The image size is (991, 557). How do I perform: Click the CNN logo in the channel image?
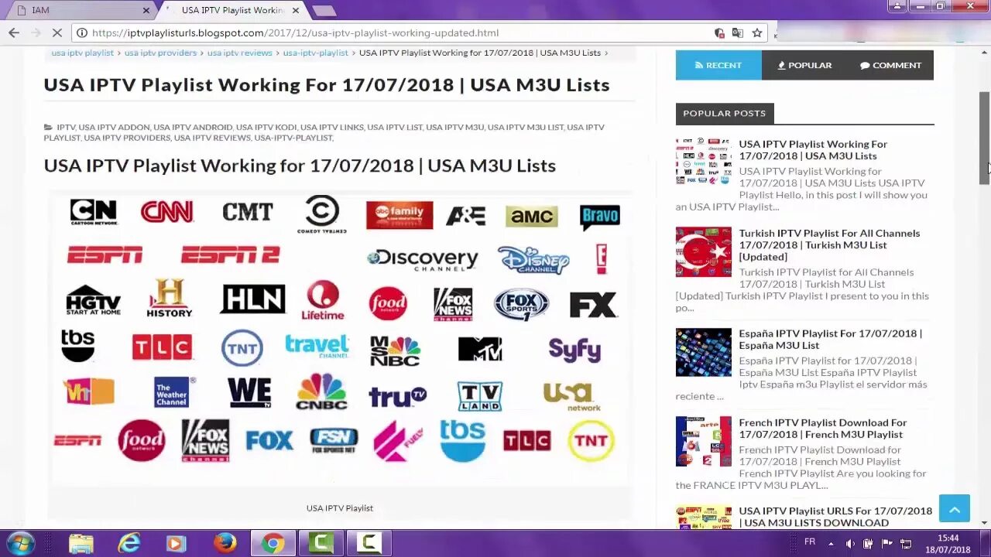166,211
